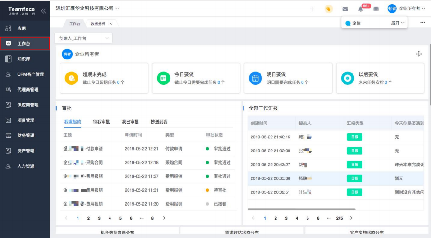Select the 我发起的 approval tab
This screenshot has width=431, height=238.
coord(73,122)
